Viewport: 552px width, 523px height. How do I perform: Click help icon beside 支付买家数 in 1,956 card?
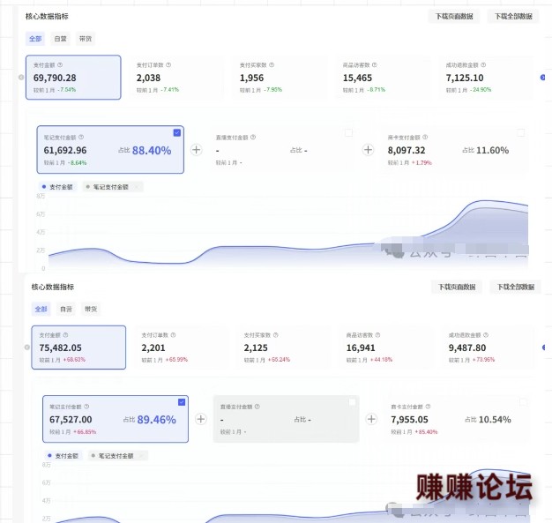(x=272, y=64)
